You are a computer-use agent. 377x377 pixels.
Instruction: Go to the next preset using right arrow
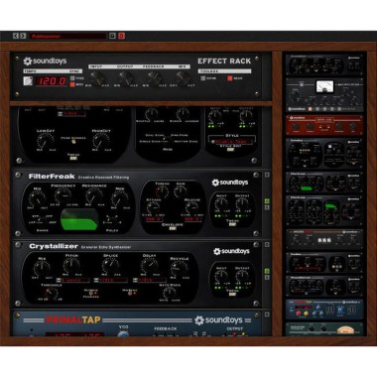point(23,36)
